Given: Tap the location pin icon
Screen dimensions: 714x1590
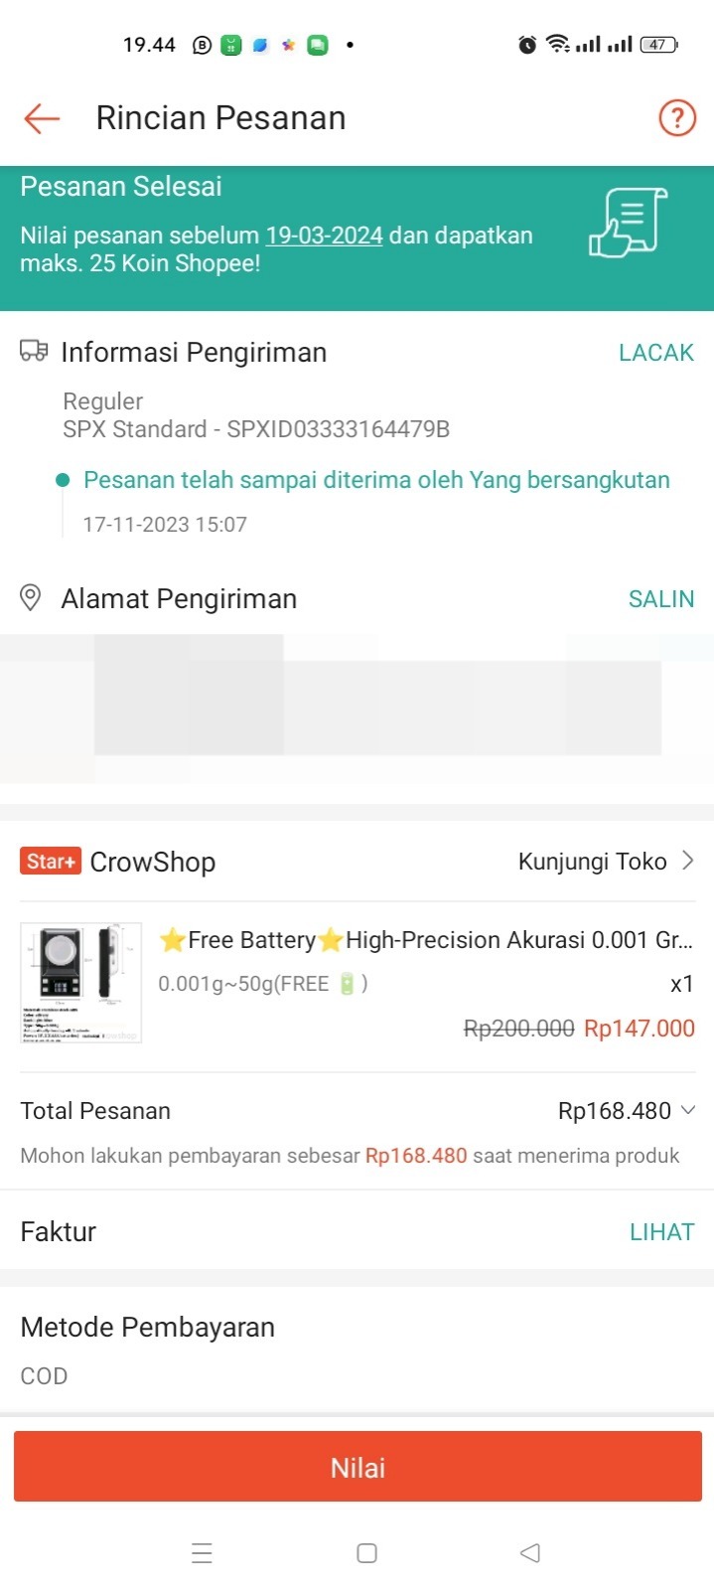Looking at the screenshot, I should pyautogui.click(x=31, y=598).
